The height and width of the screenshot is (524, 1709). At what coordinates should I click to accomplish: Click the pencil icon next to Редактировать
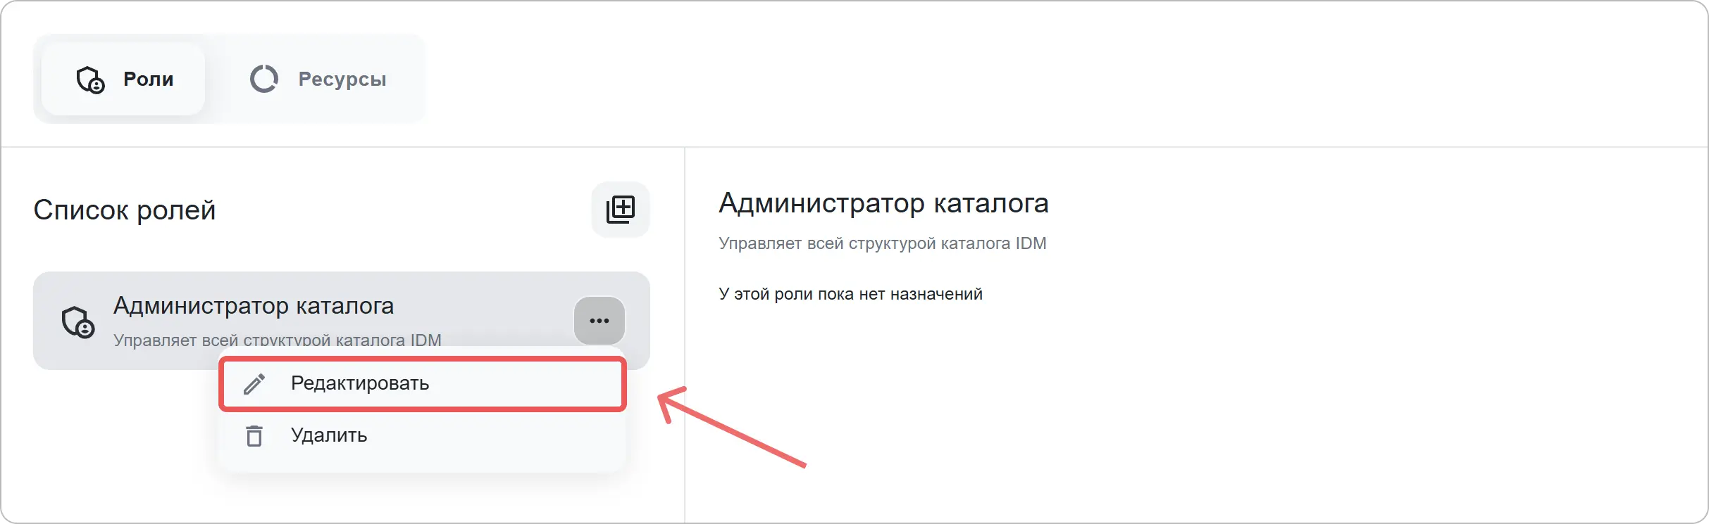pyautogui.click(x=254, y=384)
